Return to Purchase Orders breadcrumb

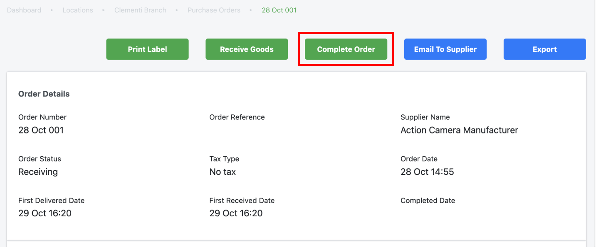pyautogui.click(x=214, y=10)
